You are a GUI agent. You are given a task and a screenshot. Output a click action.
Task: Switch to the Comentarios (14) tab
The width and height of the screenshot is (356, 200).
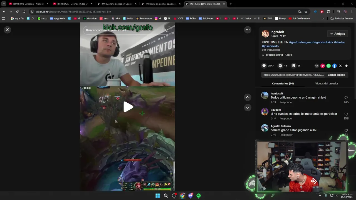point(283,84)
